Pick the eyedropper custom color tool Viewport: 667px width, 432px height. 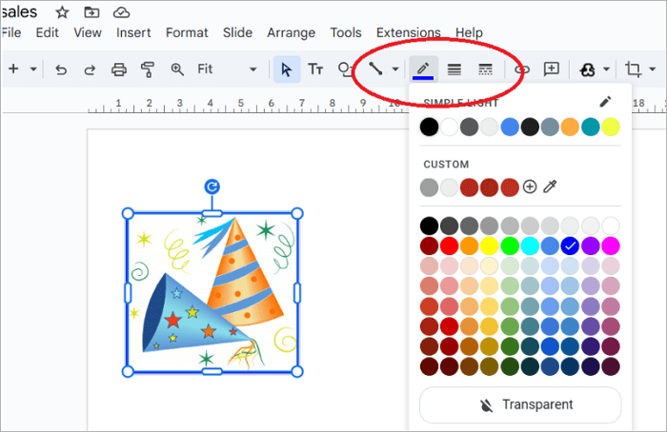(x=550, y=187)
